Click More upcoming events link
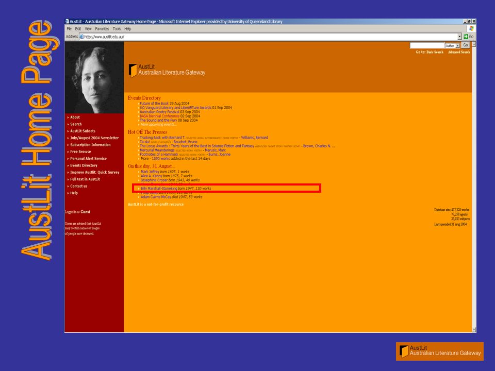 158,125
